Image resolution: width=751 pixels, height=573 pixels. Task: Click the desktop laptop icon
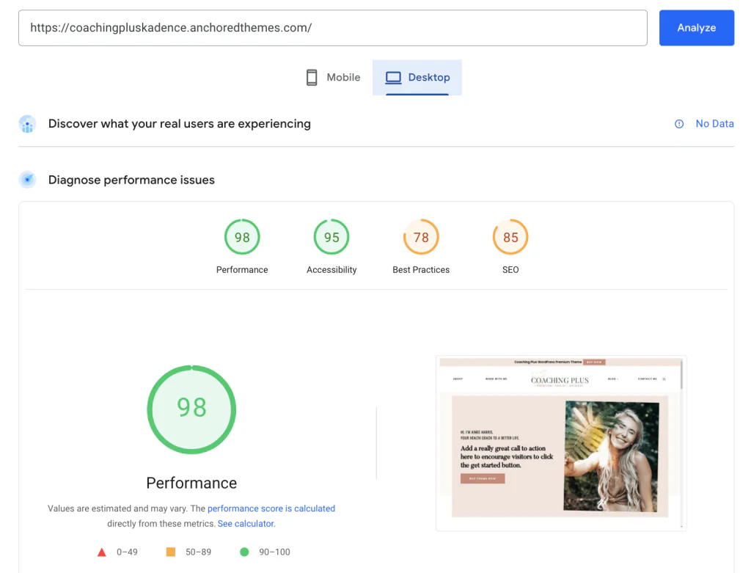click(393, 78)
